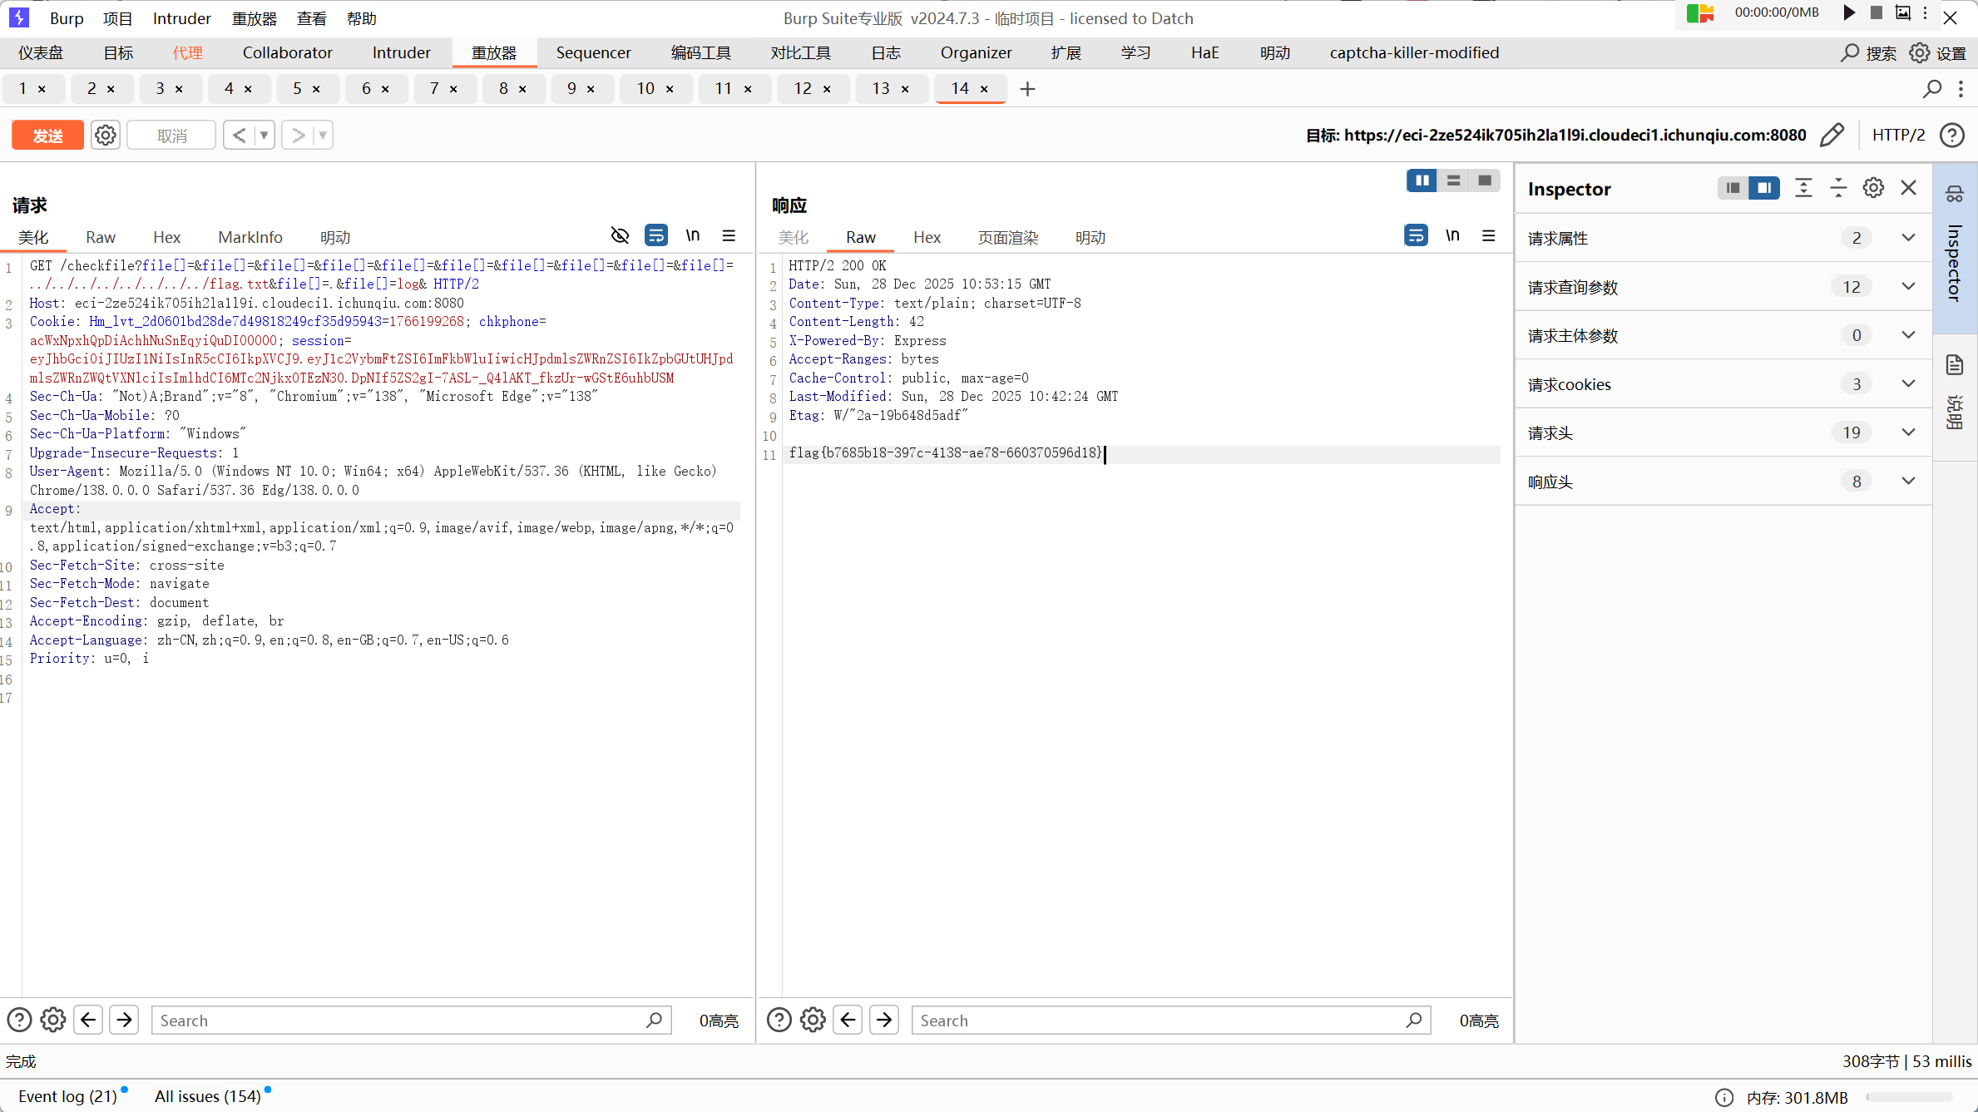Toggle line wrap in response pane
This screenshot has width=1978, height=1112.
[x=1416, y=236]
